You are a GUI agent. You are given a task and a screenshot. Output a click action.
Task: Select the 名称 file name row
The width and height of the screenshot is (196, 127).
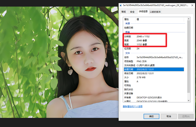154,57
